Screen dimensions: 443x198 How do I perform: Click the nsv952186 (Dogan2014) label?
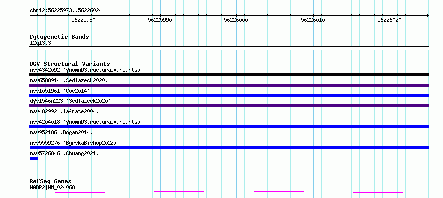(61, 132)
